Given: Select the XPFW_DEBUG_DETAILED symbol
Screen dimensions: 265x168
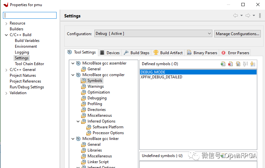Looking at the screenshot, I should [161, 77].
